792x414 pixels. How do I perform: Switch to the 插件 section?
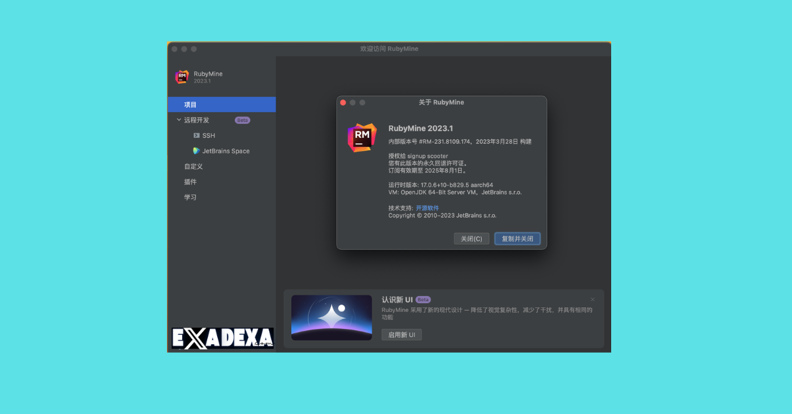click(x=190, y=182)
